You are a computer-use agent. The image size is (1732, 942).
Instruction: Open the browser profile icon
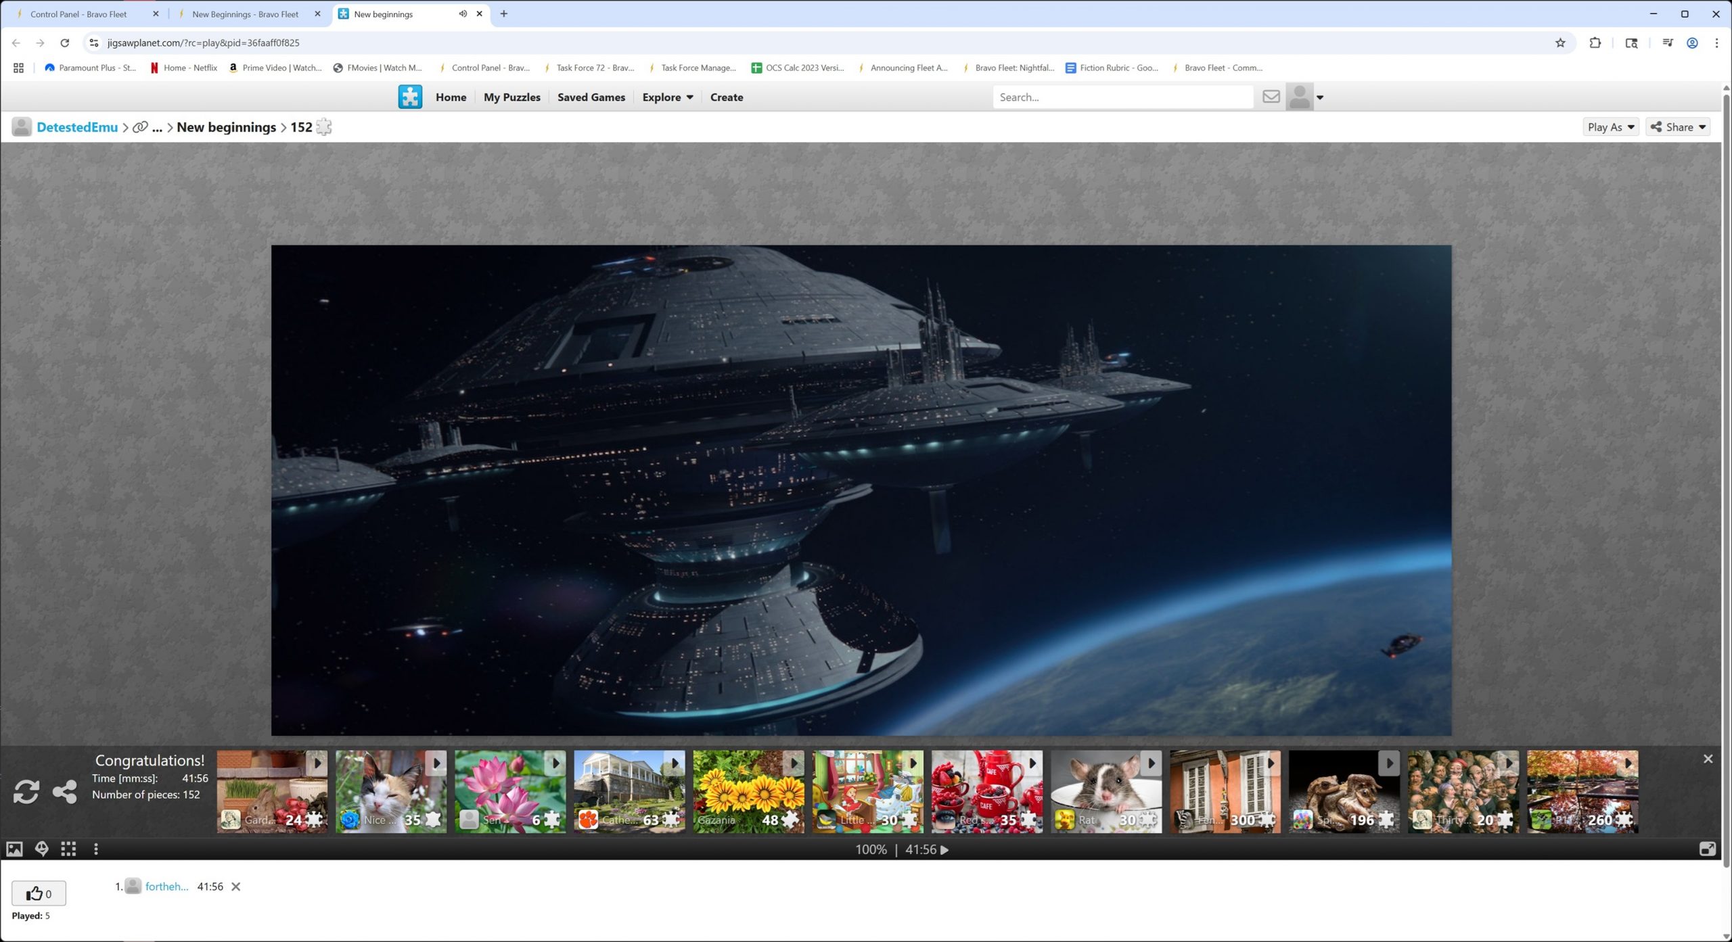[x=1691, y=43]
